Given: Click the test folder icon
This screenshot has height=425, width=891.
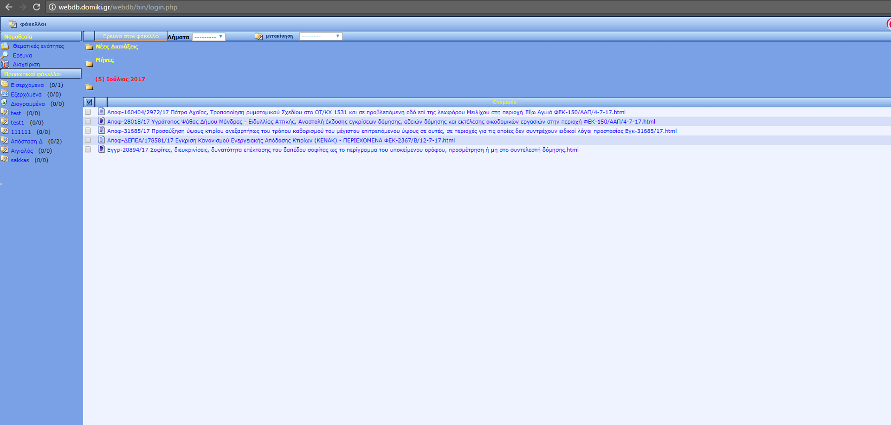Looking at the screenshot, I should pos(5,112).
